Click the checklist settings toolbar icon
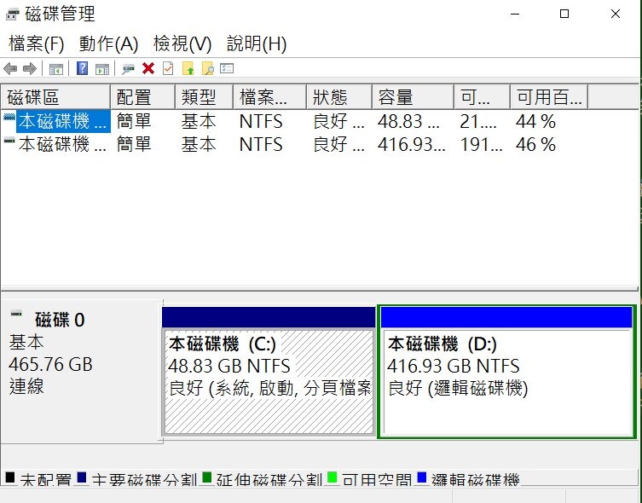This screenshot has height=503, width=642. coord(227,68)
